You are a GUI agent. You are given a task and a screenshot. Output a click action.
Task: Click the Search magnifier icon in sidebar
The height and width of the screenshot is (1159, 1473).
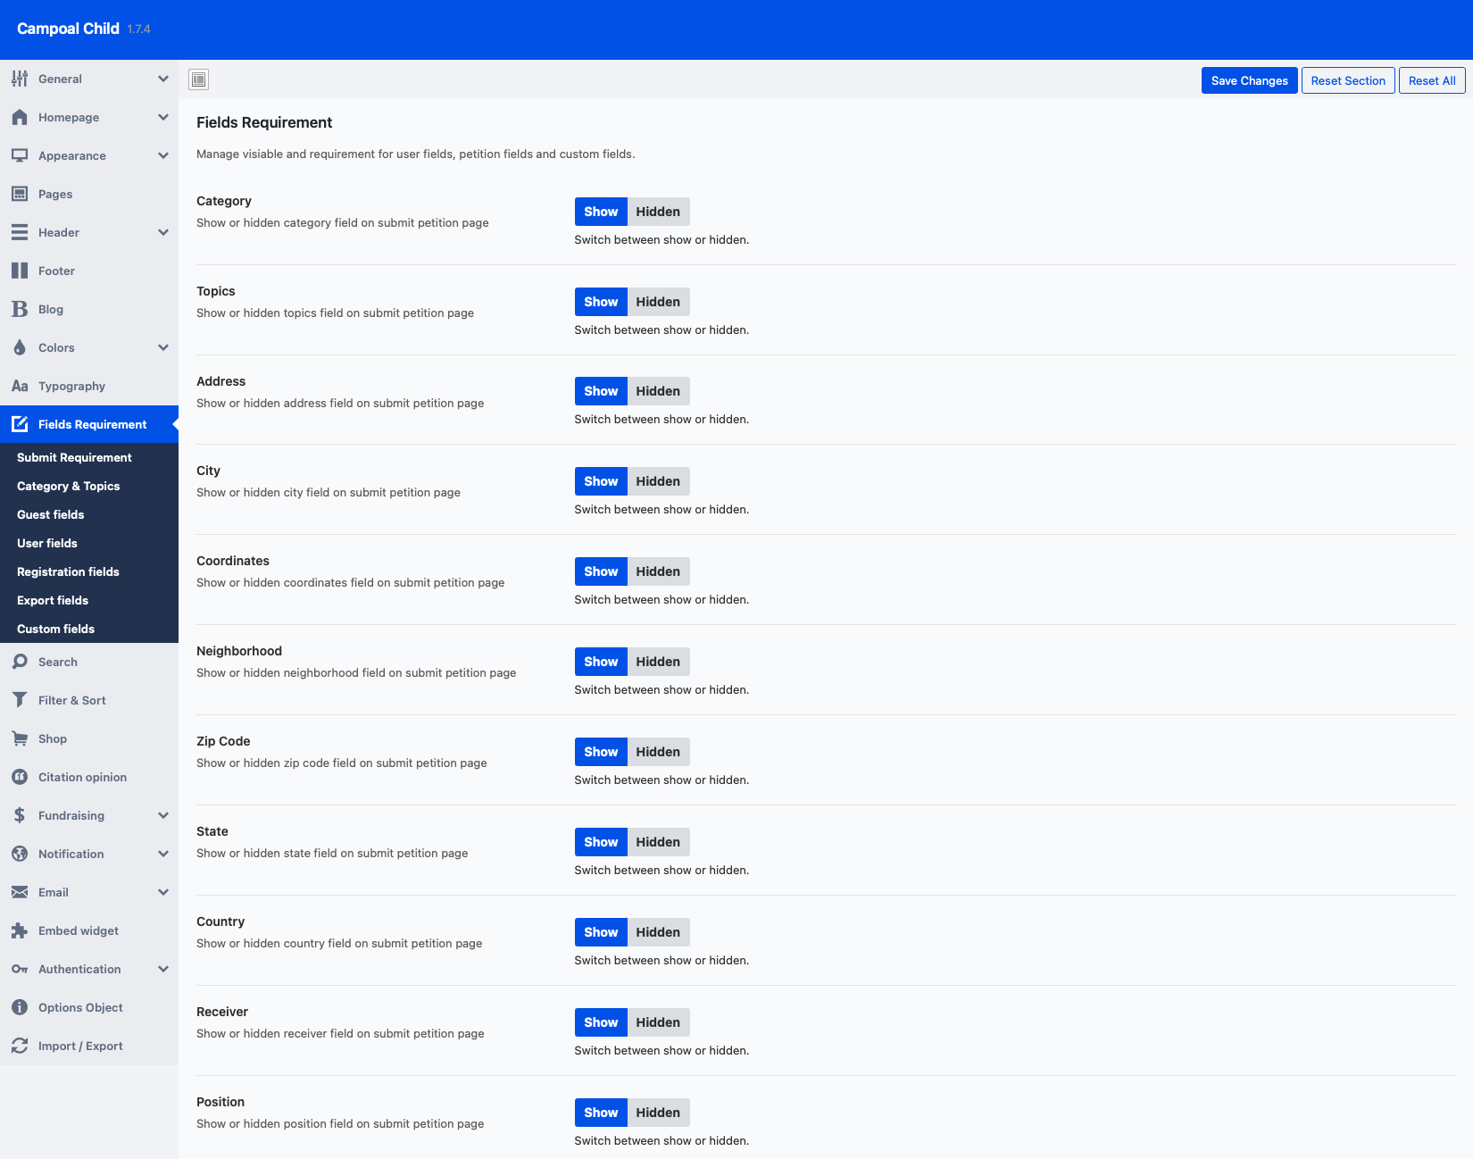point(20,662)
